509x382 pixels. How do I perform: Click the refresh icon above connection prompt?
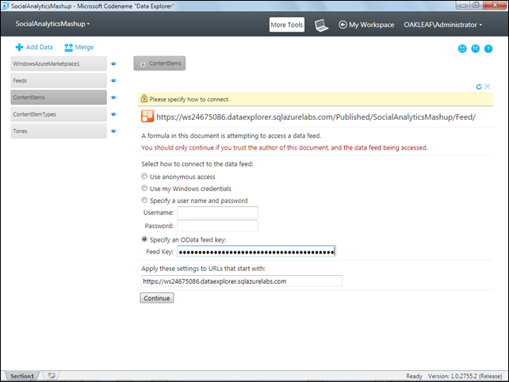479,86
